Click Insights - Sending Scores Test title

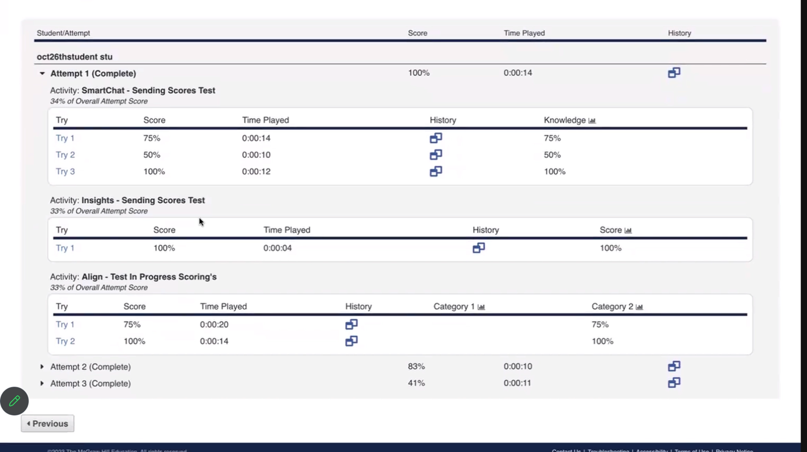coord(143,200)
